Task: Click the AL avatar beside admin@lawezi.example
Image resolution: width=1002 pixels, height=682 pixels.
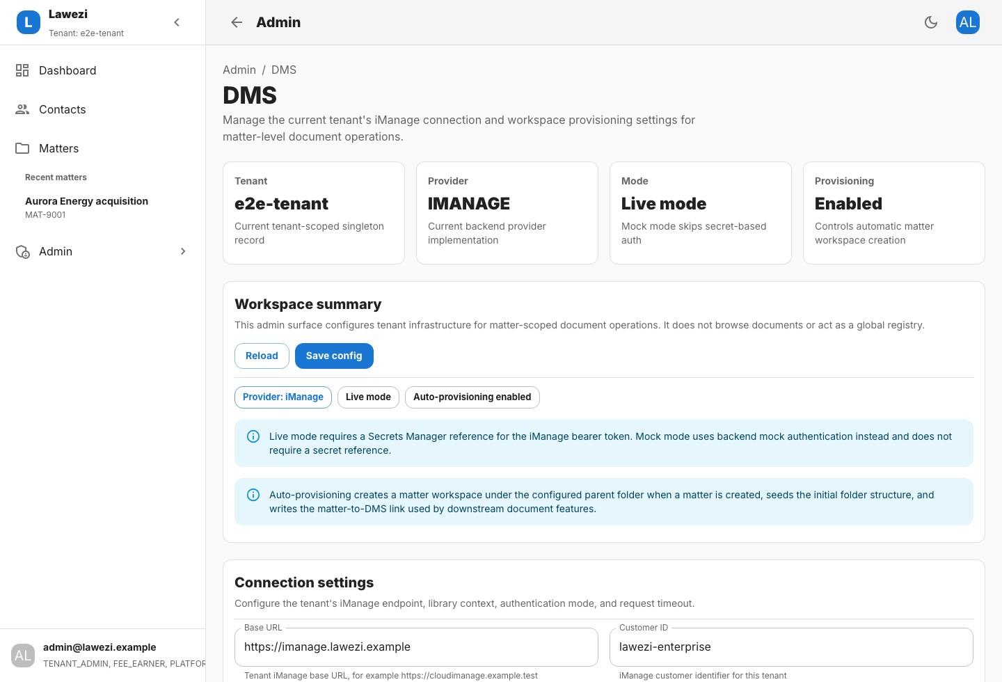Action: point(23,655)
